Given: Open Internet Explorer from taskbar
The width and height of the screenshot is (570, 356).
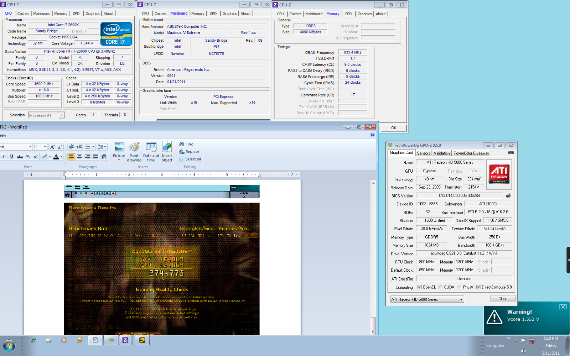Looking at the screenshot, I should (x=33, y=340).
